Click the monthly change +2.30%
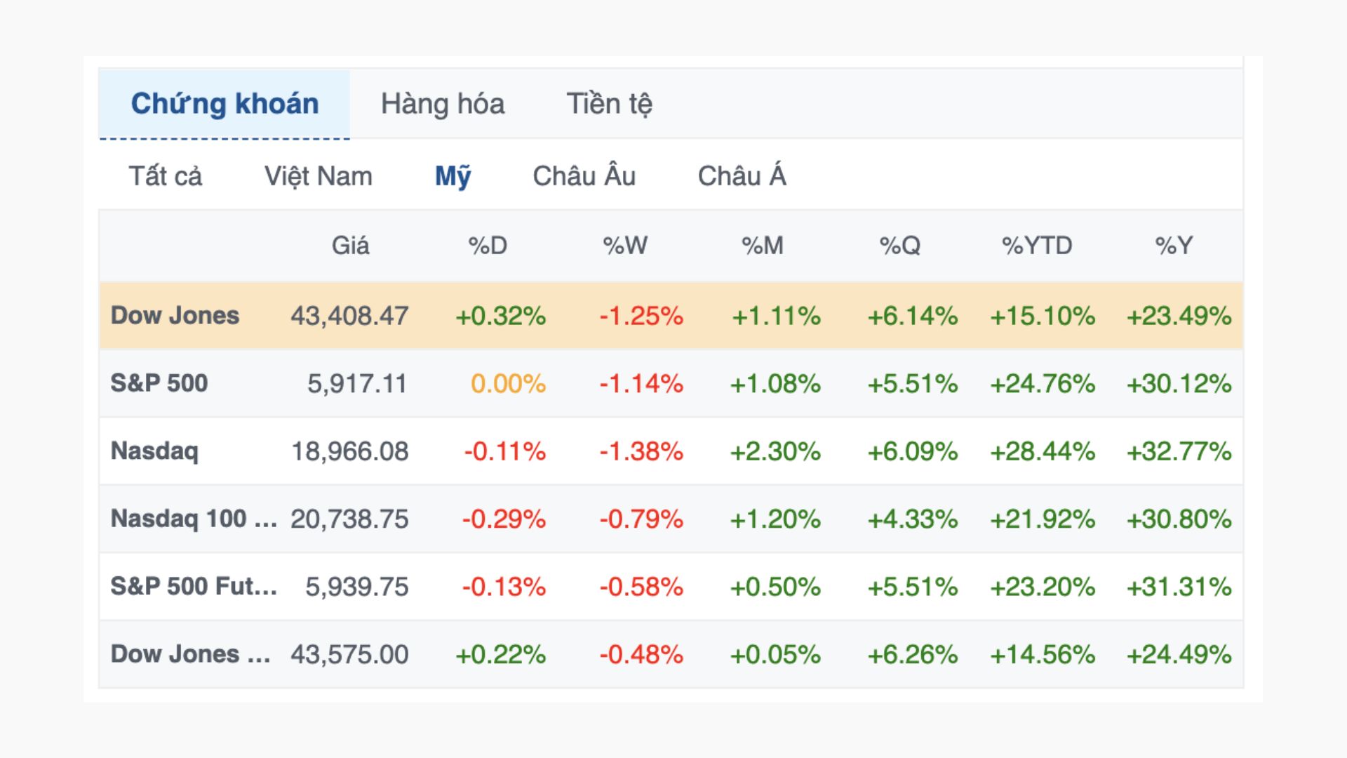Image resolution: width=1347 pixels, height=758 pixels. coord(775,451)
